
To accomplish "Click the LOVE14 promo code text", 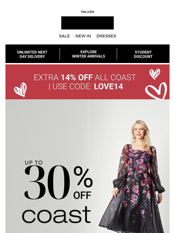I will click(109, 86).
